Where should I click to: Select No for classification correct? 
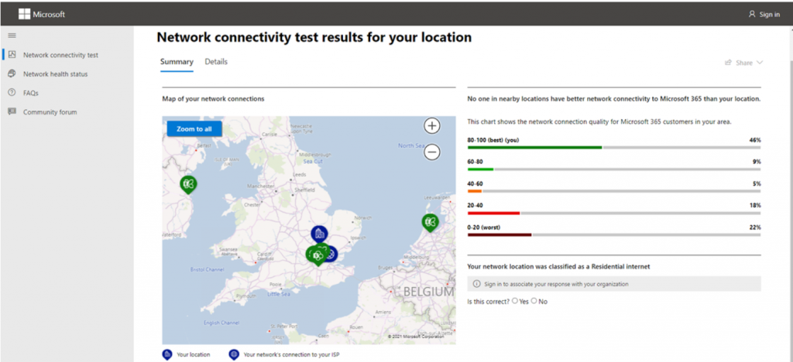click(534, 301)
